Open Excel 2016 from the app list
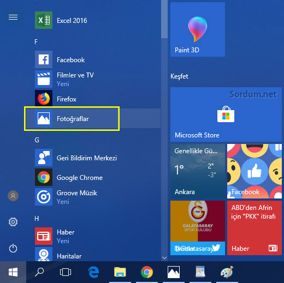284x283 pixels. 93,20
